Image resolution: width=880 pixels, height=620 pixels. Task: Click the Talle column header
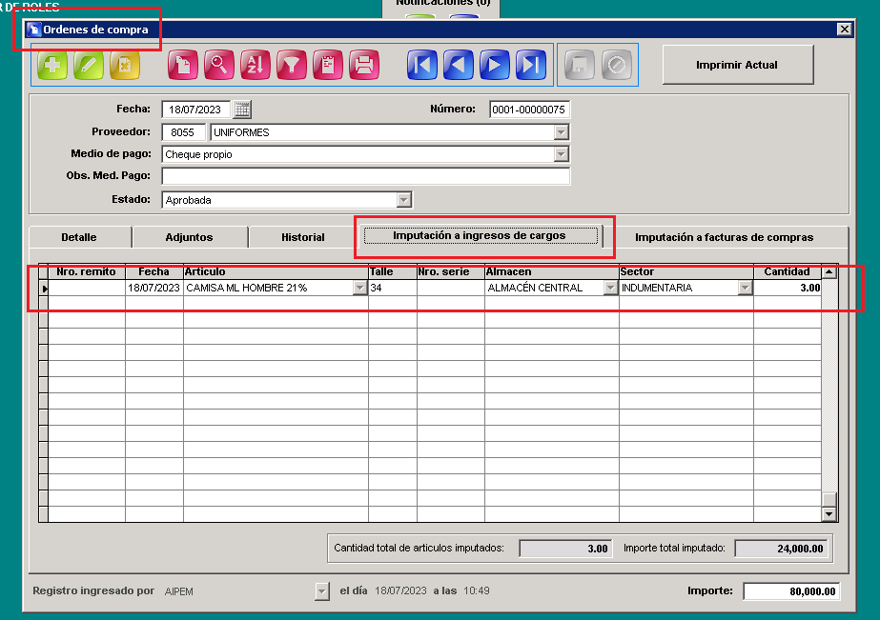tap(393, 271)
